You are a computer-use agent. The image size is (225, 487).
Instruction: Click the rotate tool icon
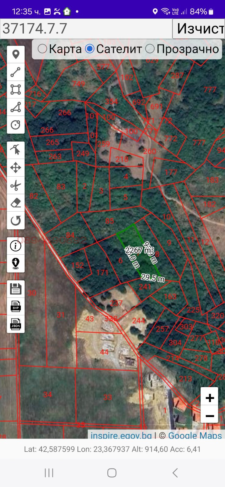coord(16,221)
